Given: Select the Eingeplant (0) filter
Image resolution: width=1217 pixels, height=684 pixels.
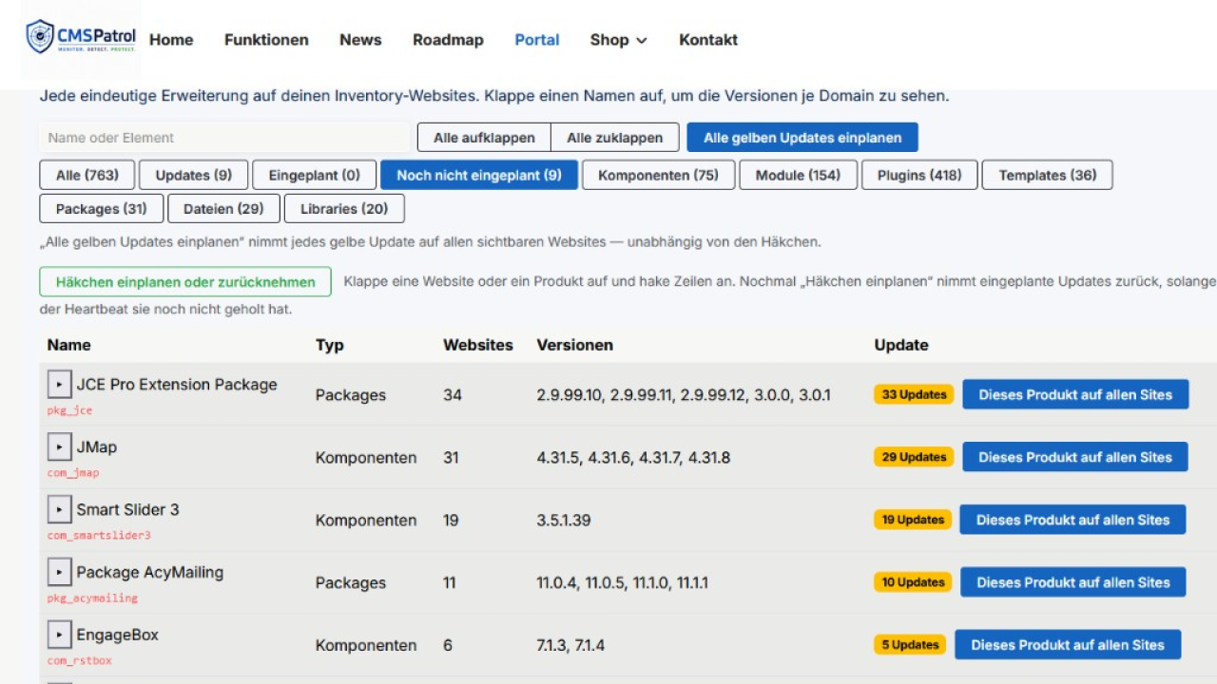Looking at the screenshot, I should point(315,175).
